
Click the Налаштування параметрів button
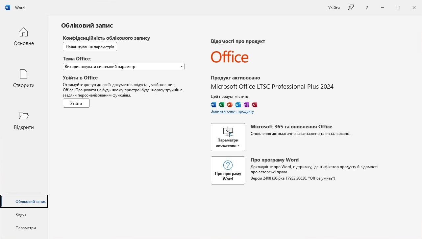pos(90,47)
